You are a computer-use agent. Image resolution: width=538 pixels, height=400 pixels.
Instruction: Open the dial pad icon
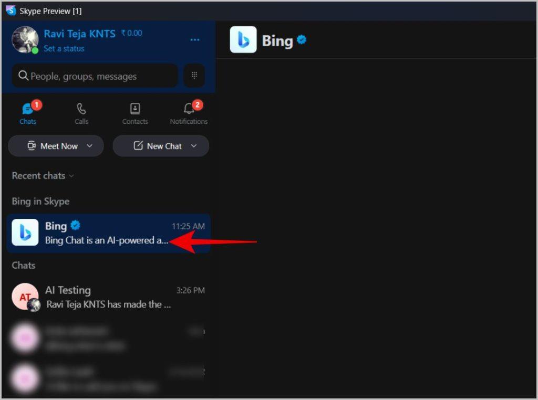click(194, 75)
